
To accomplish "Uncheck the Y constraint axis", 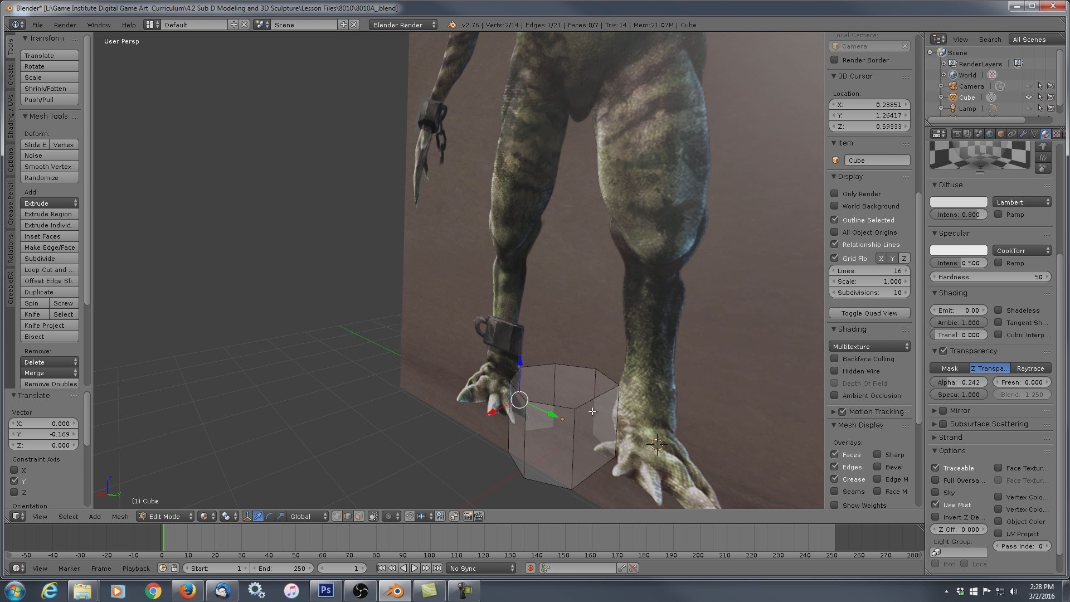I will (14, 481).
